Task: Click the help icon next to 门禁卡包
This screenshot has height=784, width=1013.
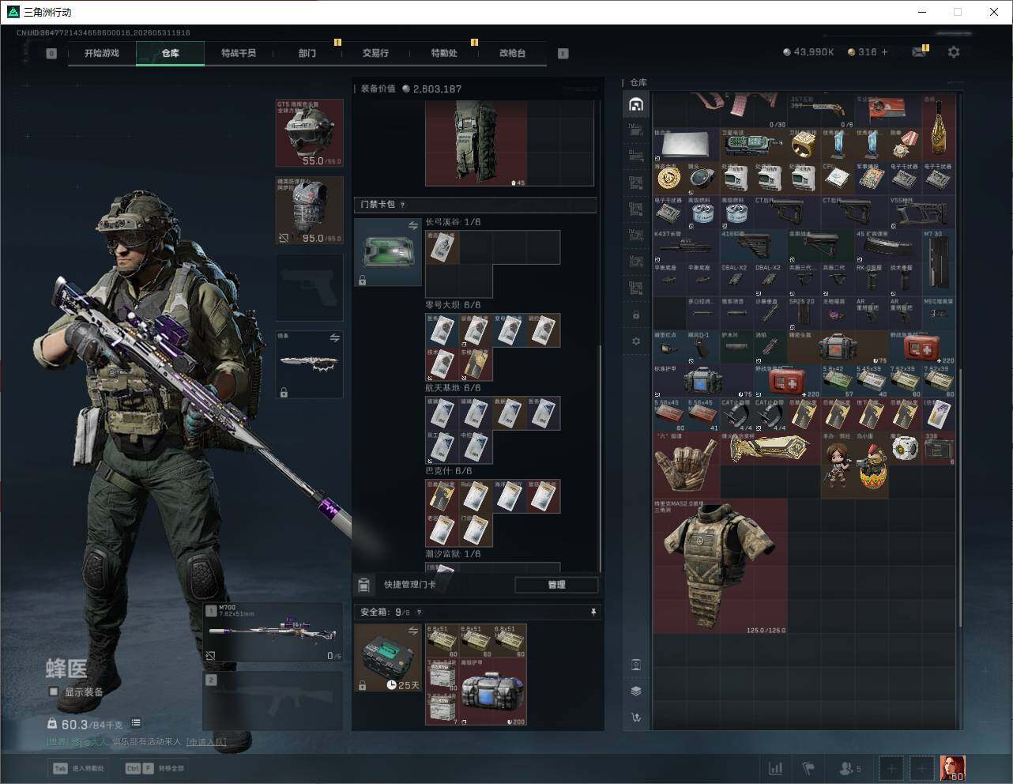Action: pos(403,205)
